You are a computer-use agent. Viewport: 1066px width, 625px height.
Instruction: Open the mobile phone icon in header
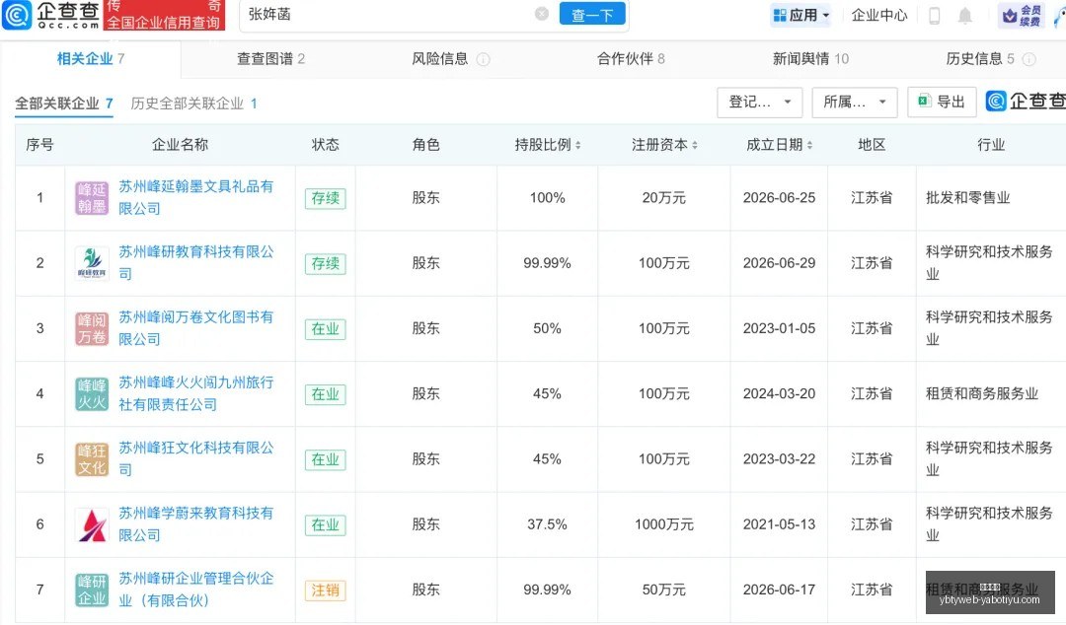(934, 15)
